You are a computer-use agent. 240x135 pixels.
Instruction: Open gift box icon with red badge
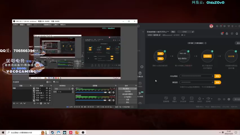pos(222,34)
